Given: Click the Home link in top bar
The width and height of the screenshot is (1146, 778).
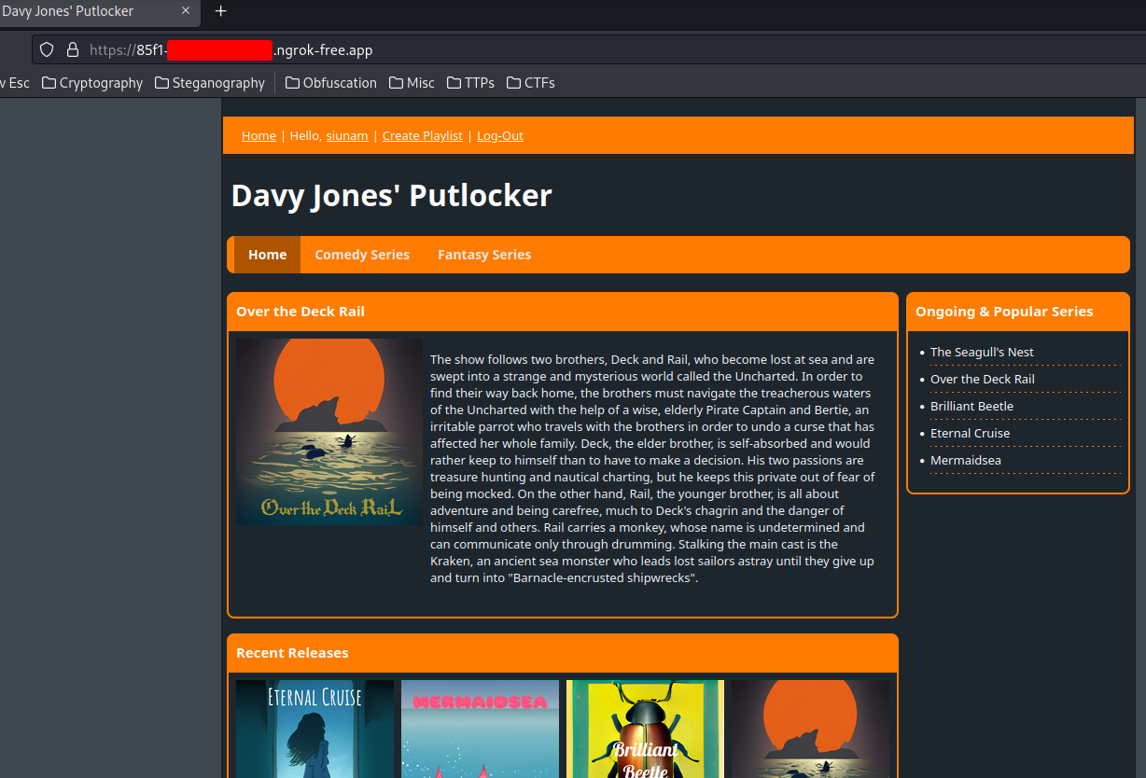Looking at the screenshot, I should (259, 135).
